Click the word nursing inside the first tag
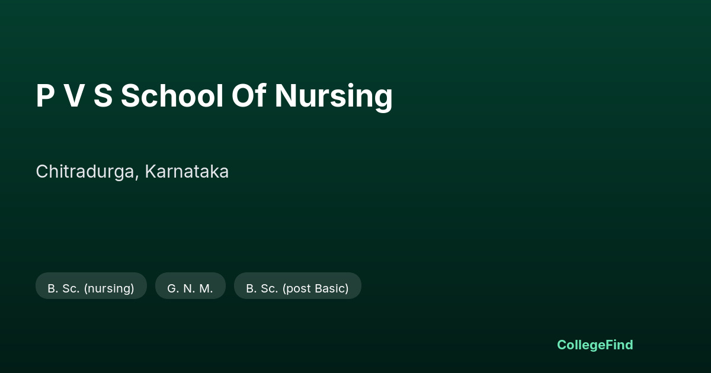The height and width of the screenshot is (373, 711). 109,289
